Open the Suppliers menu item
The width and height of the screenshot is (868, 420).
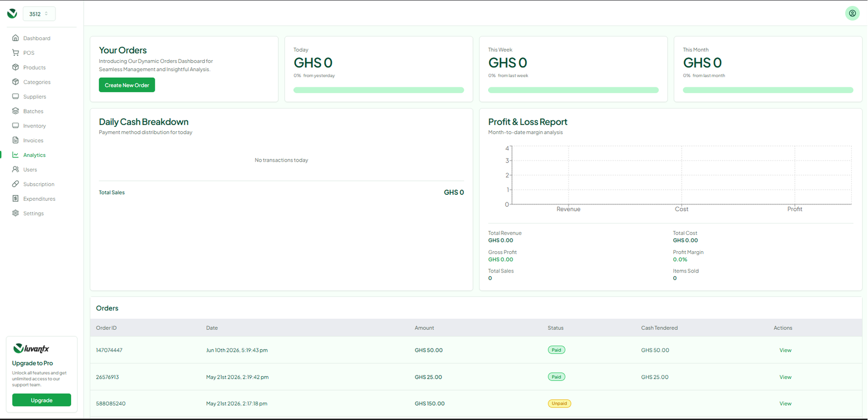(35, 97)
